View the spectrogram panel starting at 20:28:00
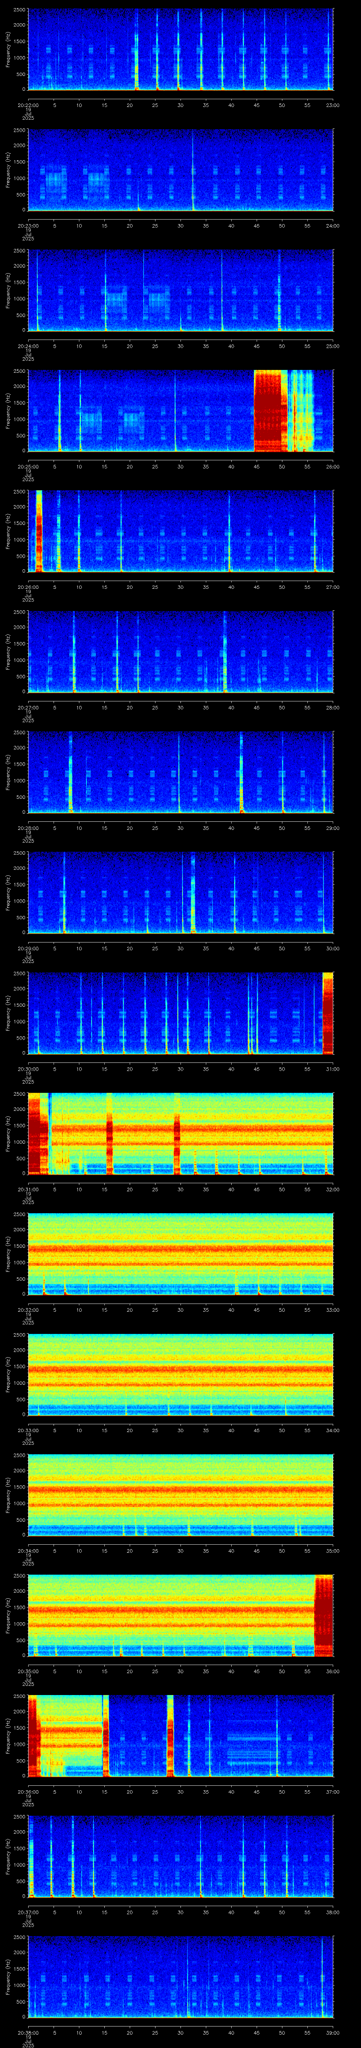The height and width of the screenshot is (2048, 361). pyautogui.click(x=180, y=772)
